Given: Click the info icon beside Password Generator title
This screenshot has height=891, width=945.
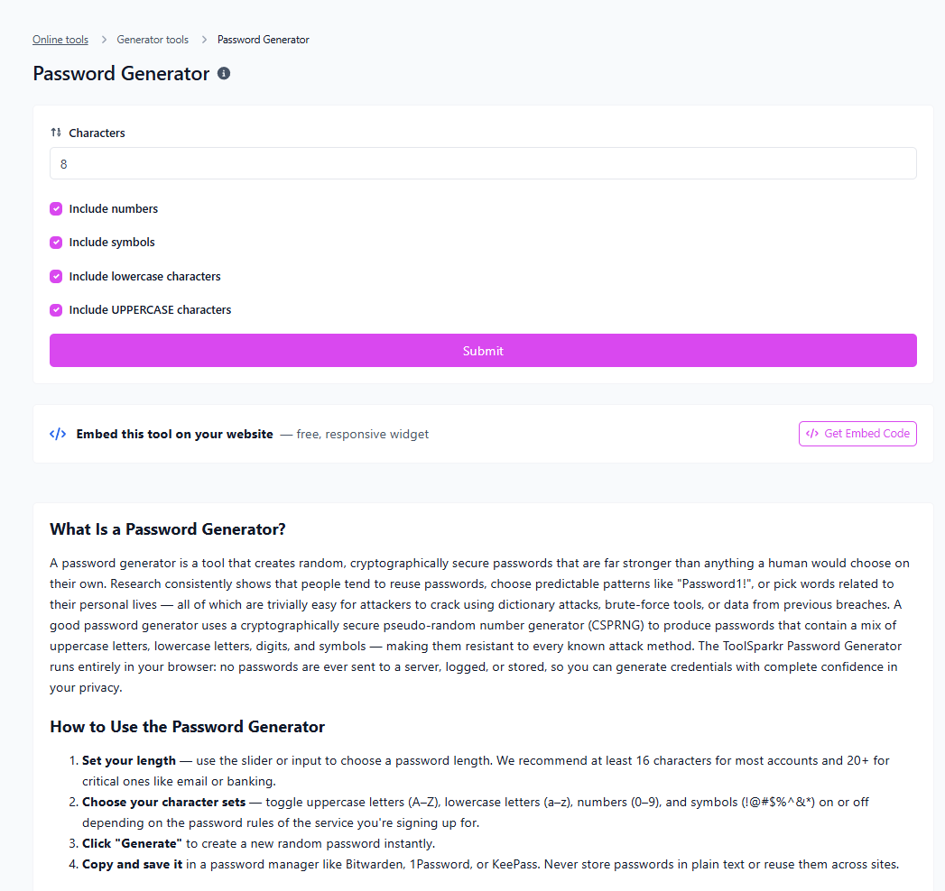Looking at the screenshot, I should point(224,73).
